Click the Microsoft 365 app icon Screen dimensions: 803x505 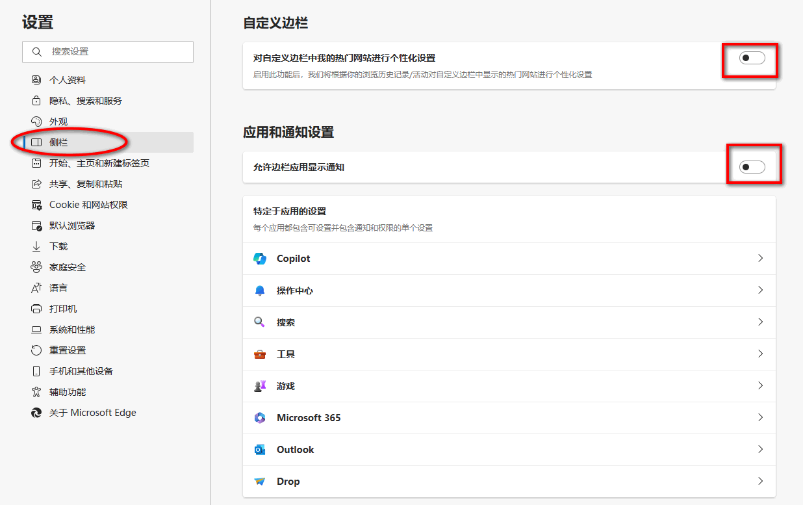point(259,417)
